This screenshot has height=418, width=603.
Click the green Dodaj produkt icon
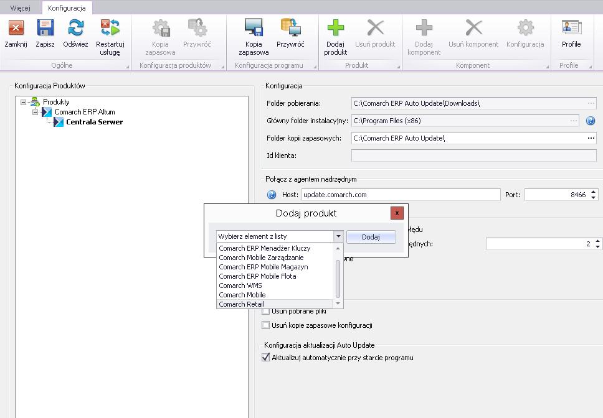click(x=335, y=28)
